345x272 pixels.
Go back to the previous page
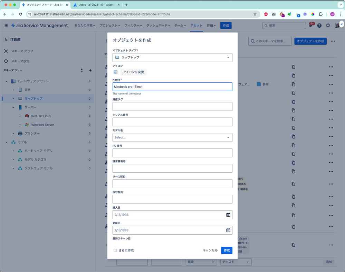click(x=5, y=14)
